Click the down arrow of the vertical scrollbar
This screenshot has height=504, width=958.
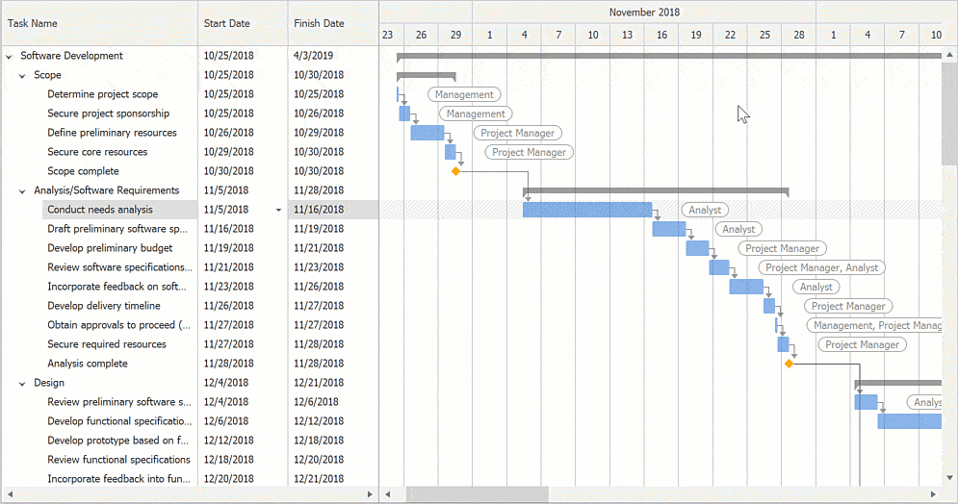tap(949, 477)
